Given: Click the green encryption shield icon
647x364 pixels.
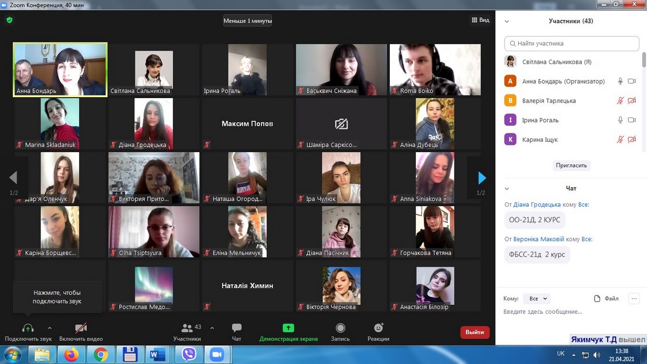Looking at the screenshot, I should pyautogui.click(x=9, y=20).
